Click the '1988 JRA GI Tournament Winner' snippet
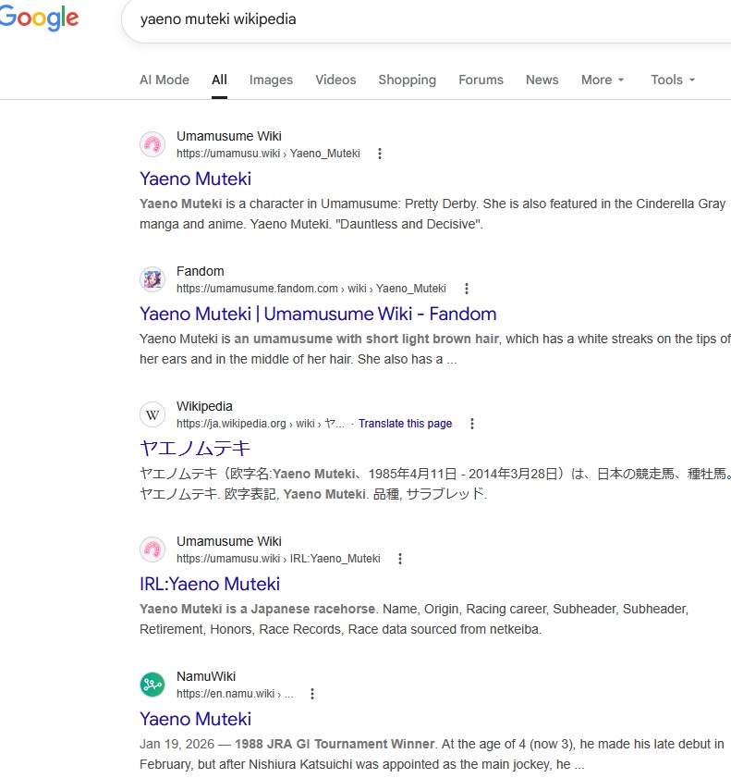This screenshot has width=731, height=778. tap(335, 745)
